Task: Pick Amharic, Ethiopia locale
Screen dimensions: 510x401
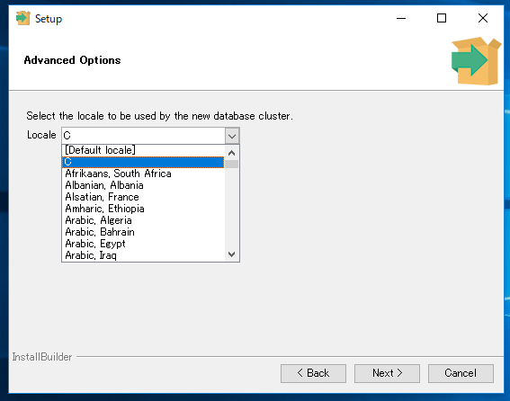Action: (143, 209)
